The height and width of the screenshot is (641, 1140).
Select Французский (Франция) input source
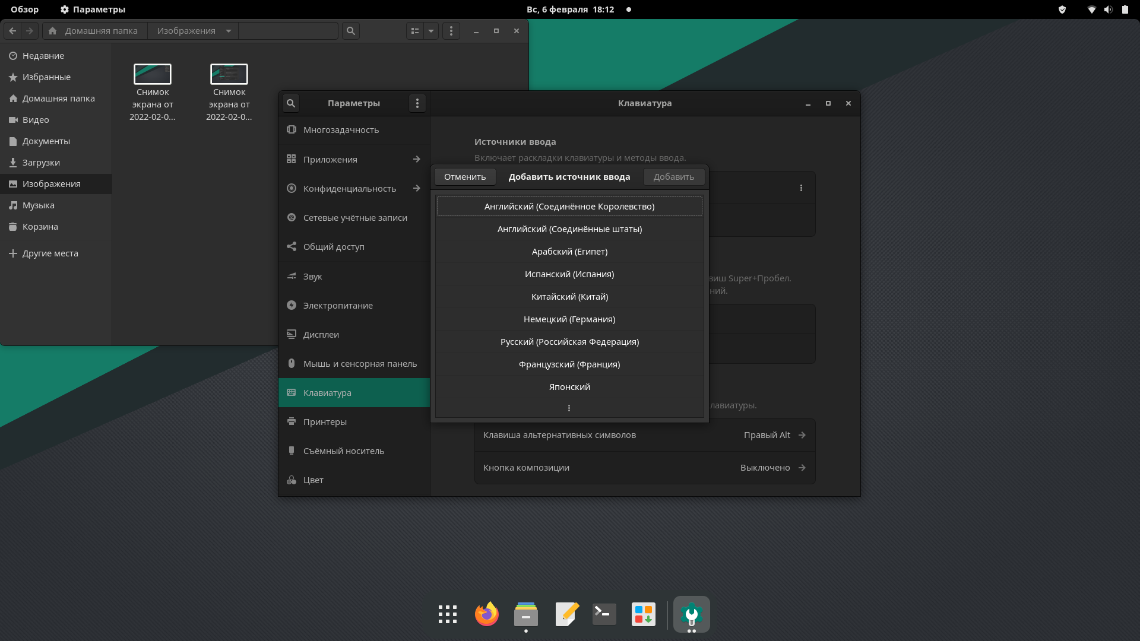(x=569, y=364)
